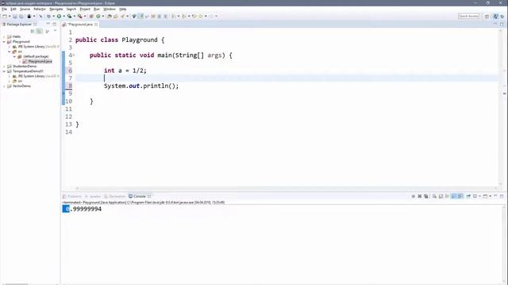Open the Source menu

(25, 9)
